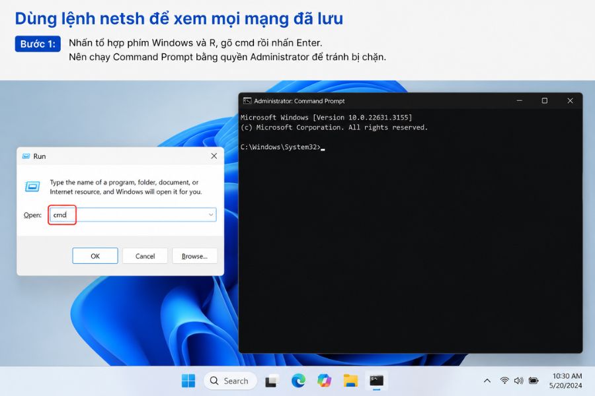This screenshot has height=396, width=595.
Task: Minimize the Command Prompt window
Action: coord(520,100)
